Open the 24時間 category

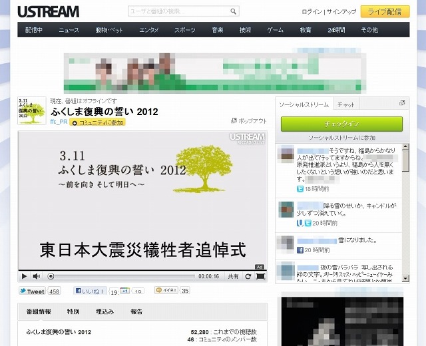click(336, 30)
